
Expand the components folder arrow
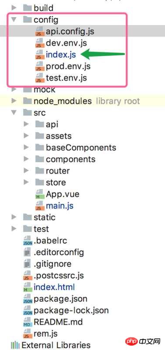tap(26, 159)
